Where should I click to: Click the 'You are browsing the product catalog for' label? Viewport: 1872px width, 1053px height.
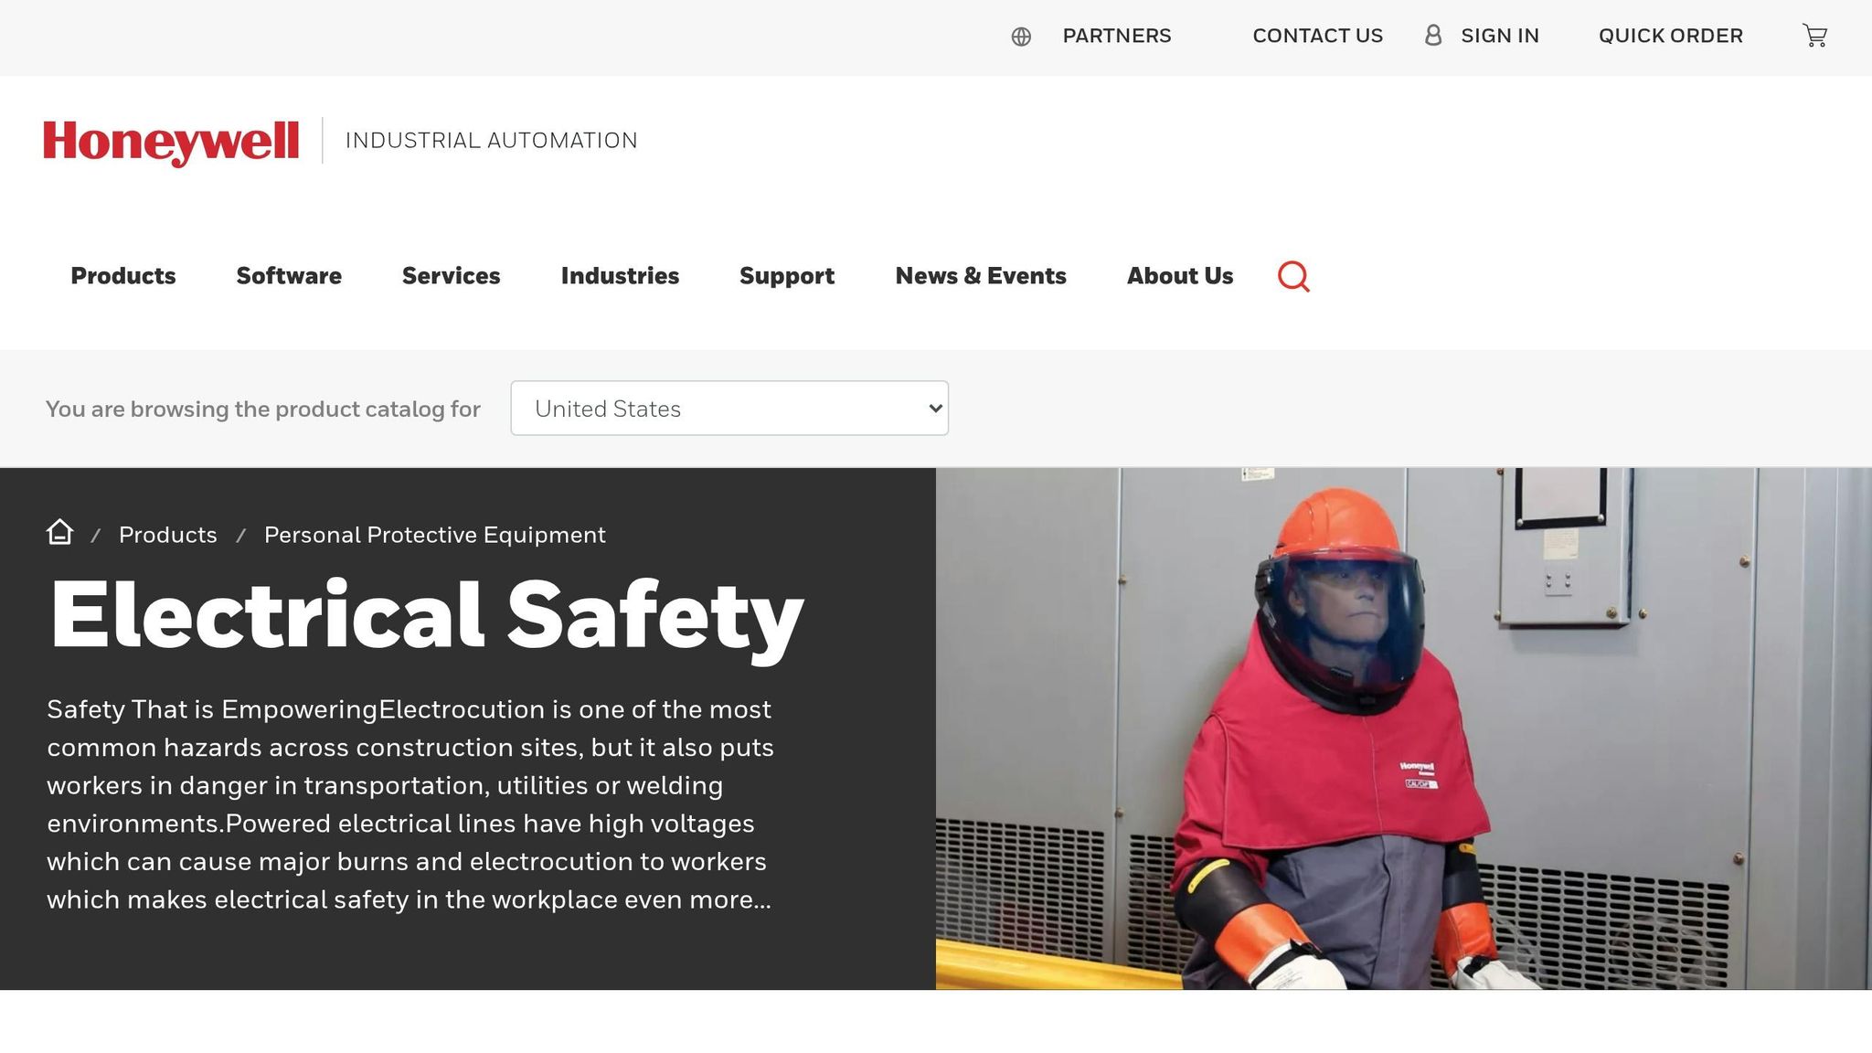pyautogui.click(x=263, y=409)
